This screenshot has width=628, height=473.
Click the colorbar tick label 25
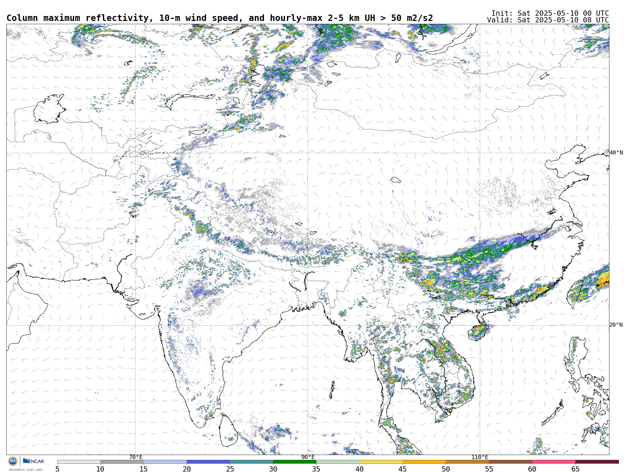click(230, 469)
